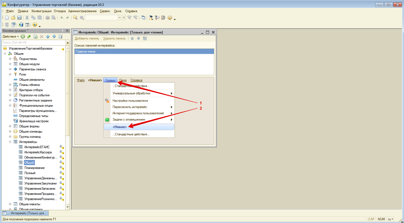Click the Open file folder icon
The image size is (404, 223).
click(13, 18)
